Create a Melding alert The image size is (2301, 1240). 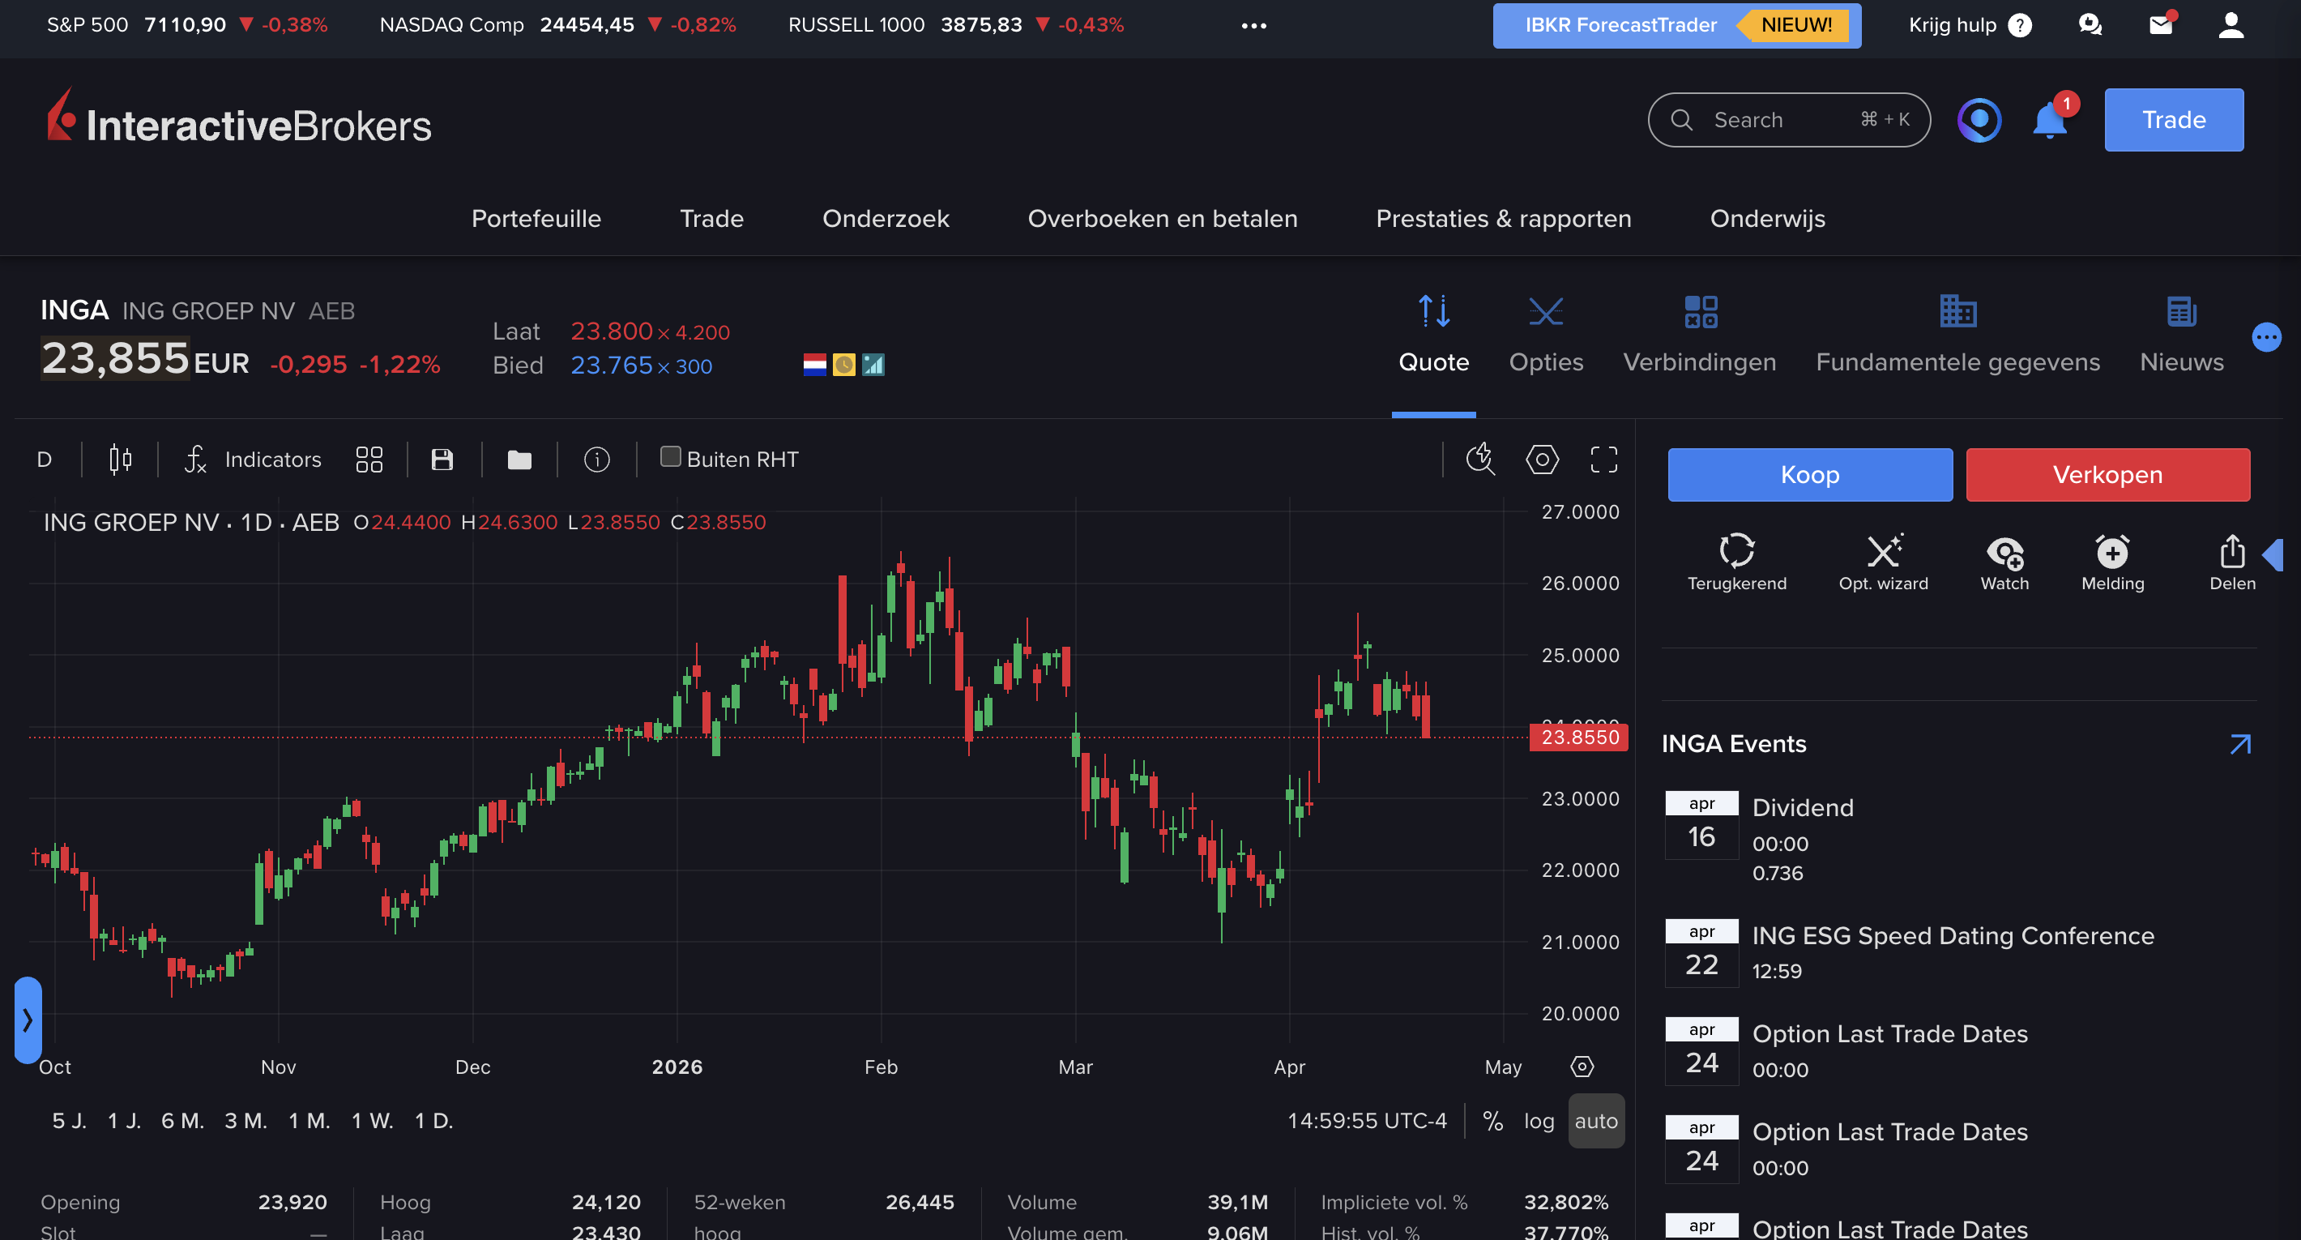point(2112,562)
